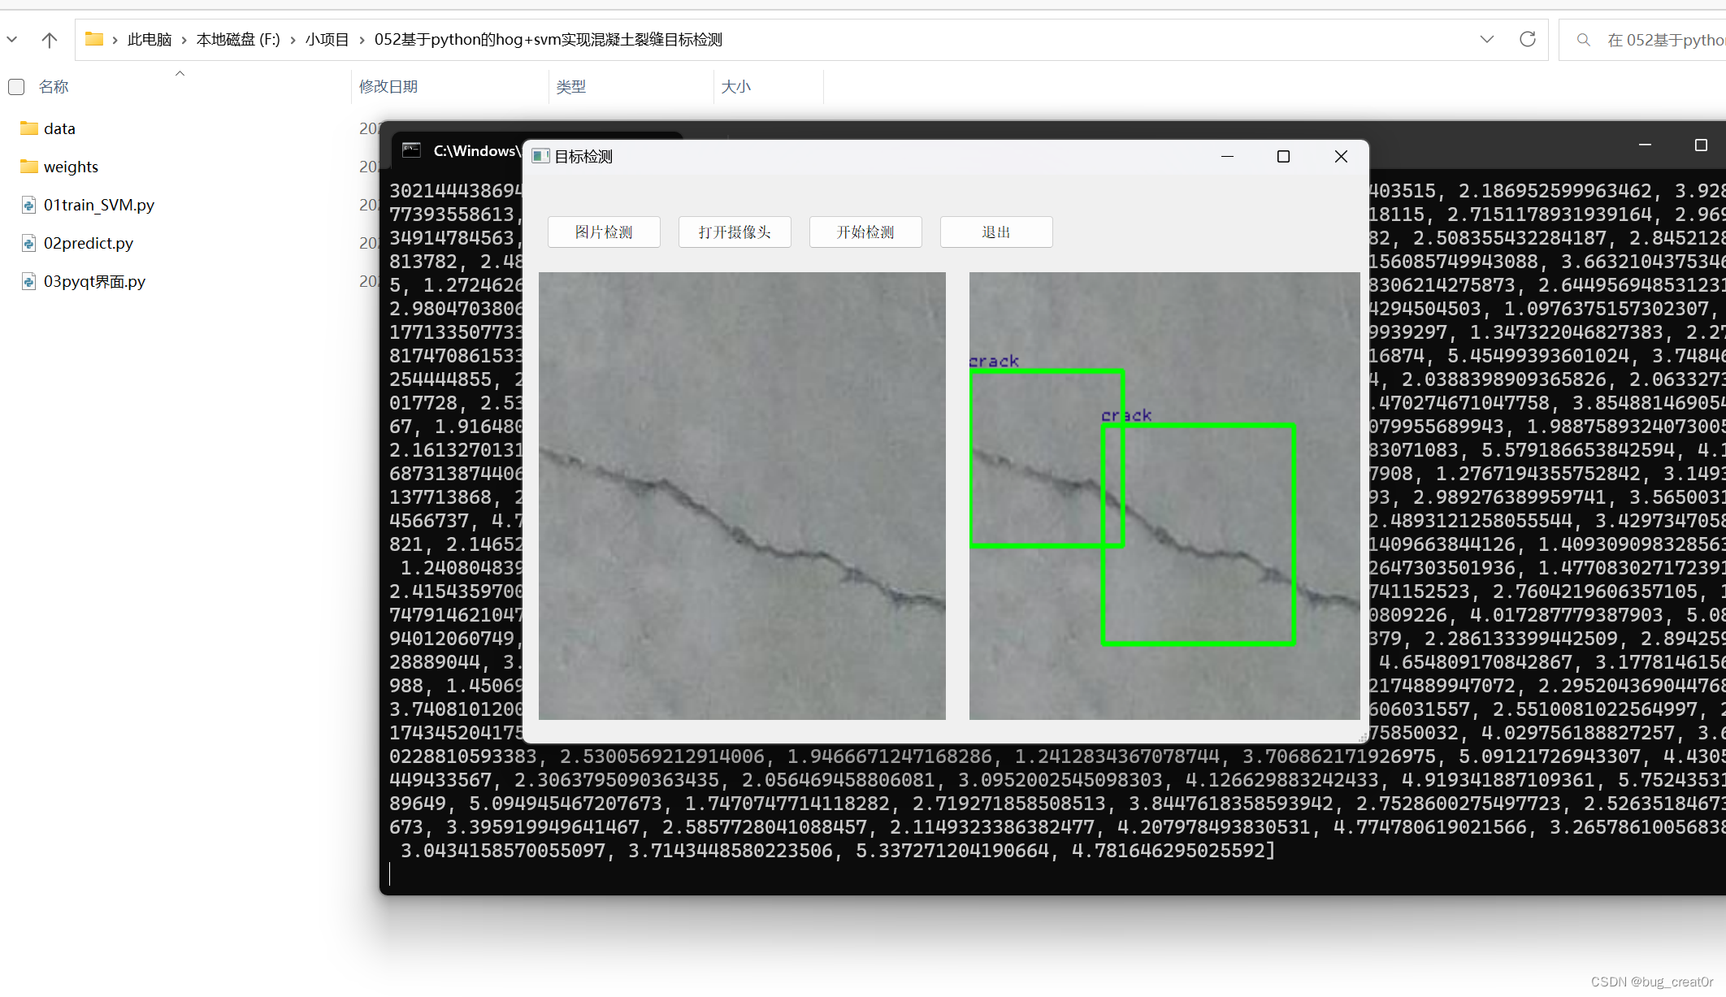Expand the chevron after 小项目 in path
This screenshot has width=1726, height=997.
pos(362,40)
